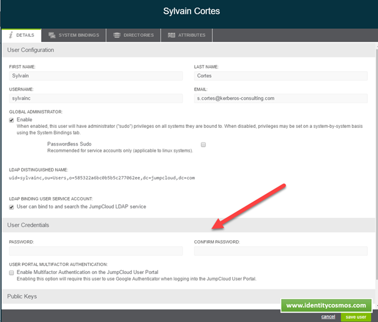Open the Directories tab

click(133, 35)
